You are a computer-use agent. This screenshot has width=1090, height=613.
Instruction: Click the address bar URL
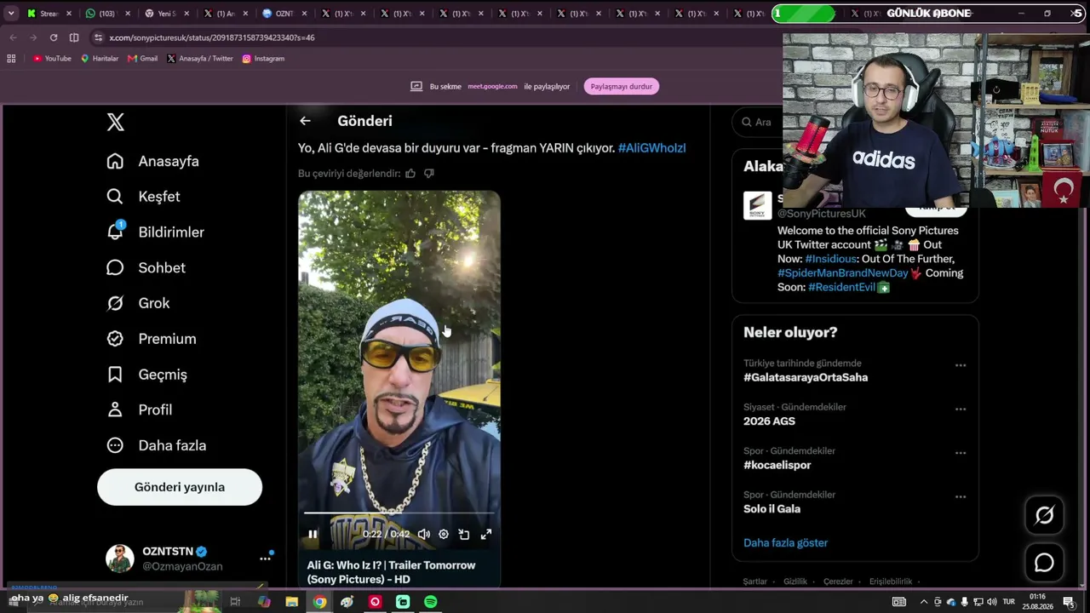point(212,37)
